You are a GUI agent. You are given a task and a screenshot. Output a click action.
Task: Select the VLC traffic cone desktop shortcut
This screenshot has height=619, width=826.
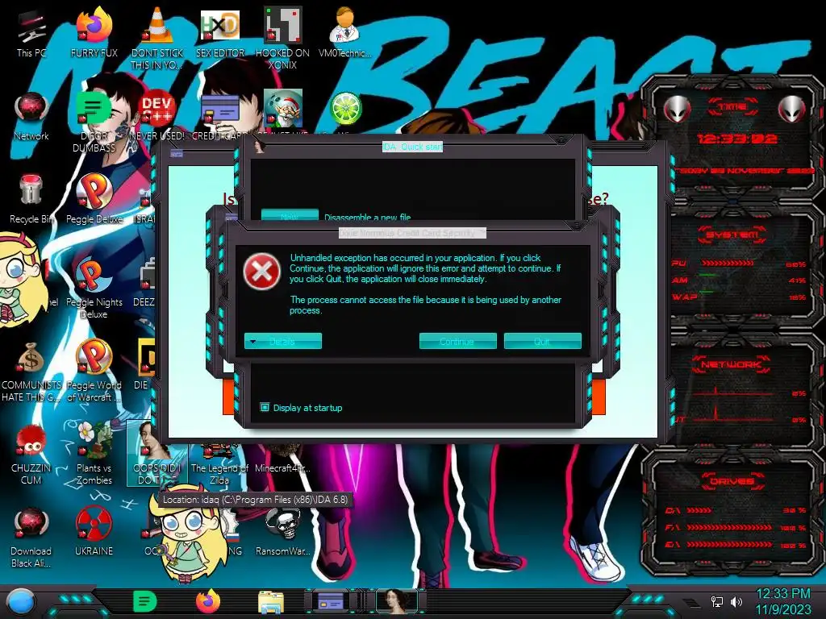pos(157,37)
